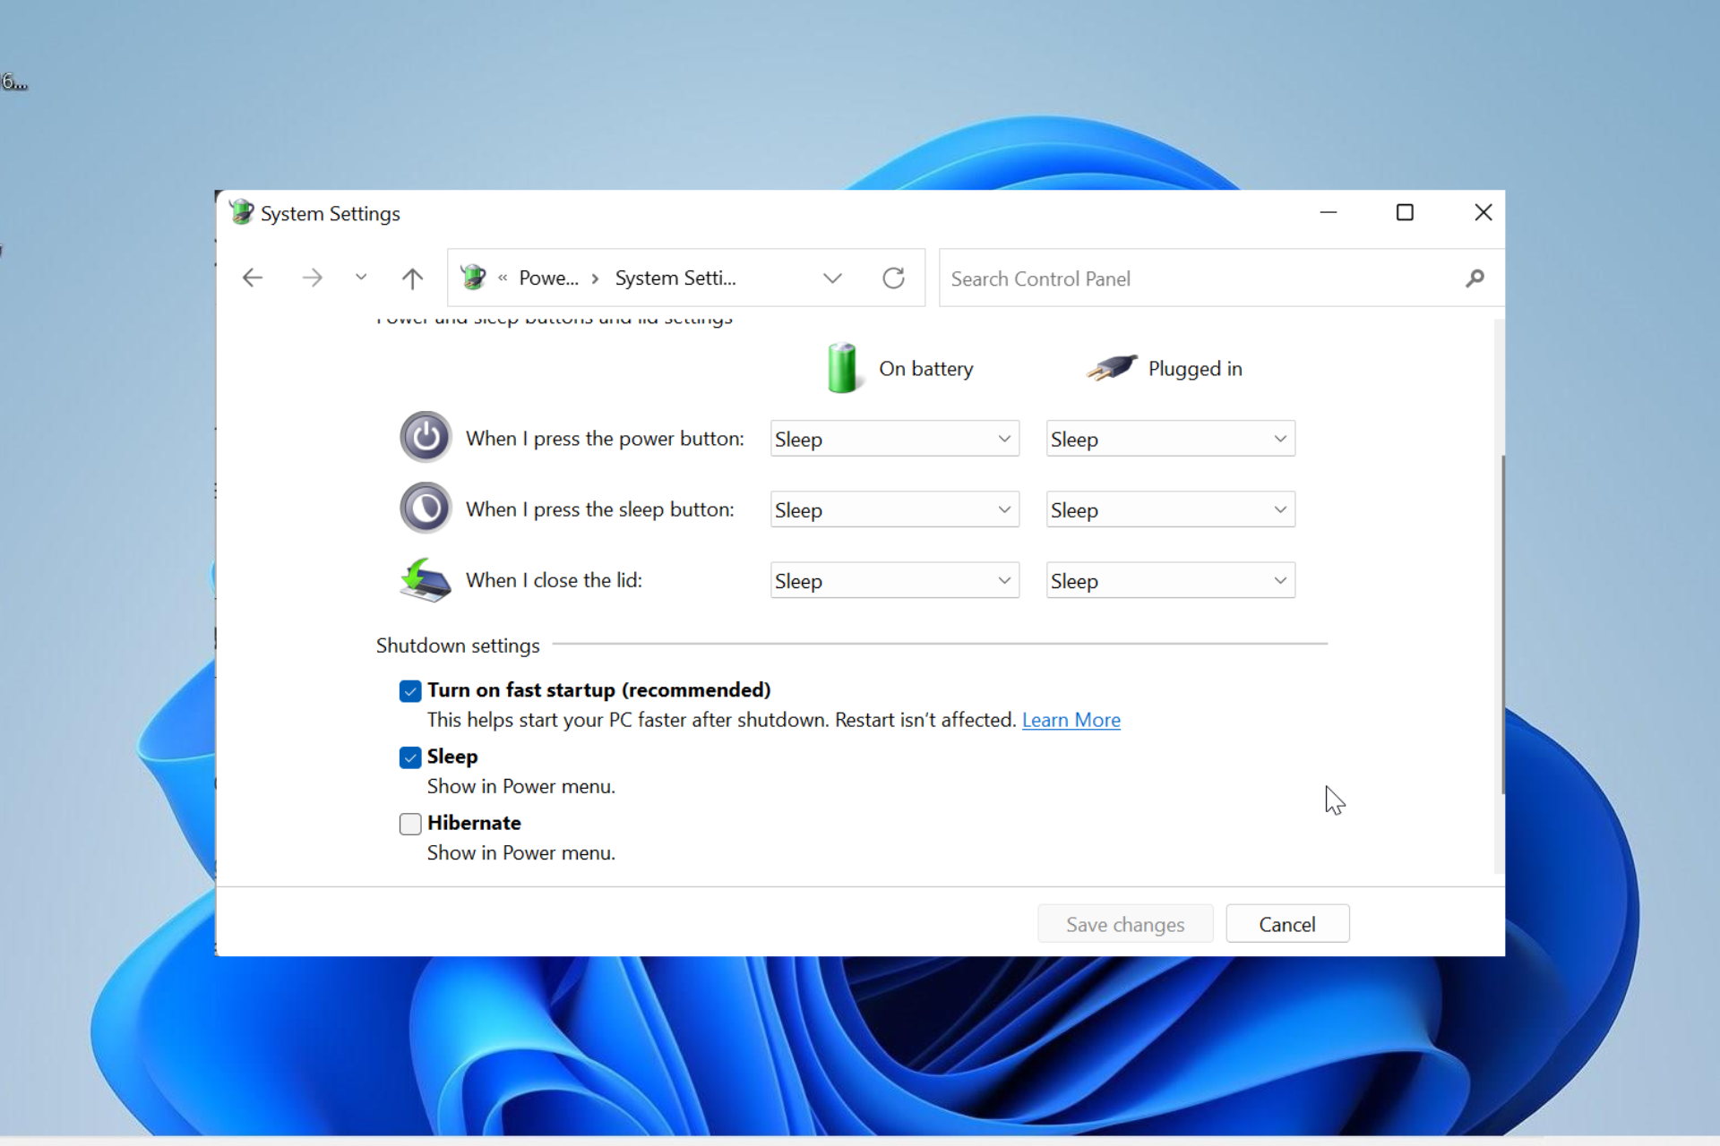Image resolution: width=1720 pixels, height=1146 pixels.
Task: Click the vertical scrollbar thumb
Action: [x=1502, y=624]
